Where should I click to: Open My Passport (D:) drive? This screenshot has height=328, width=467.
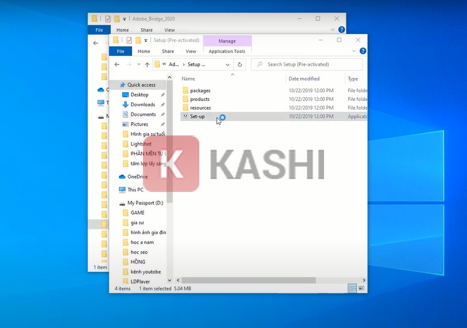[145, 203]
